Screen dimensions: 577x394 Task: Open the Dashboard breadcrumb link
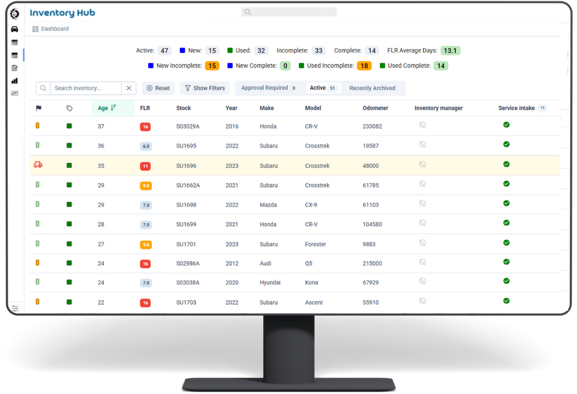54,29
